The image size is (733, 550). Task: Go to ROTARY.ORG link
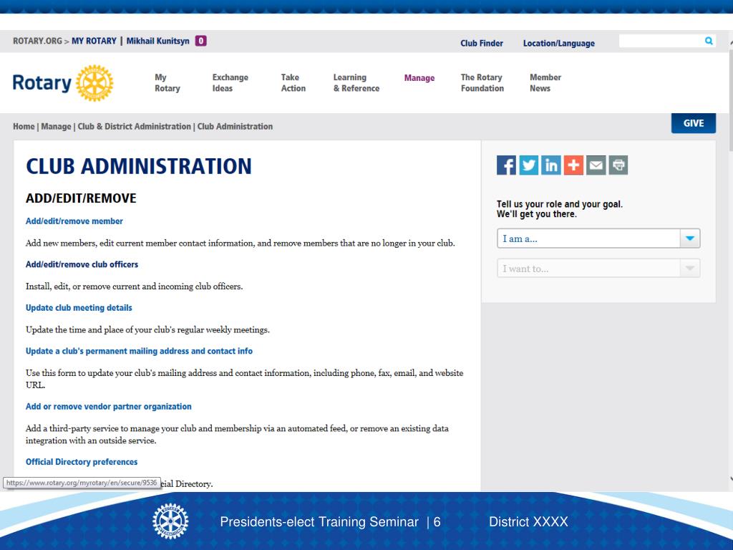tap(37, 41)
